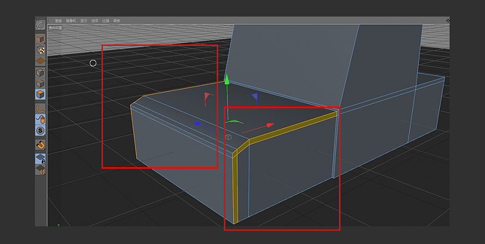Select the Workplane mode orange grid icon
Viewport: 485px width, 244px height.
pos(40,61)
